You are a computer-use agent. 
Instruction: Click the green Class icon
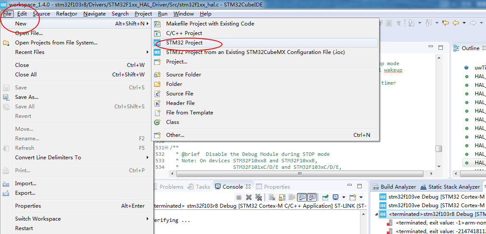157,122
